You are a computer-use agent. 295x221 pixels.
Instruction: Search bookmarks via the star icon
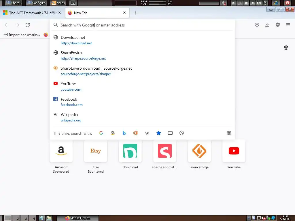click(159, 133)
